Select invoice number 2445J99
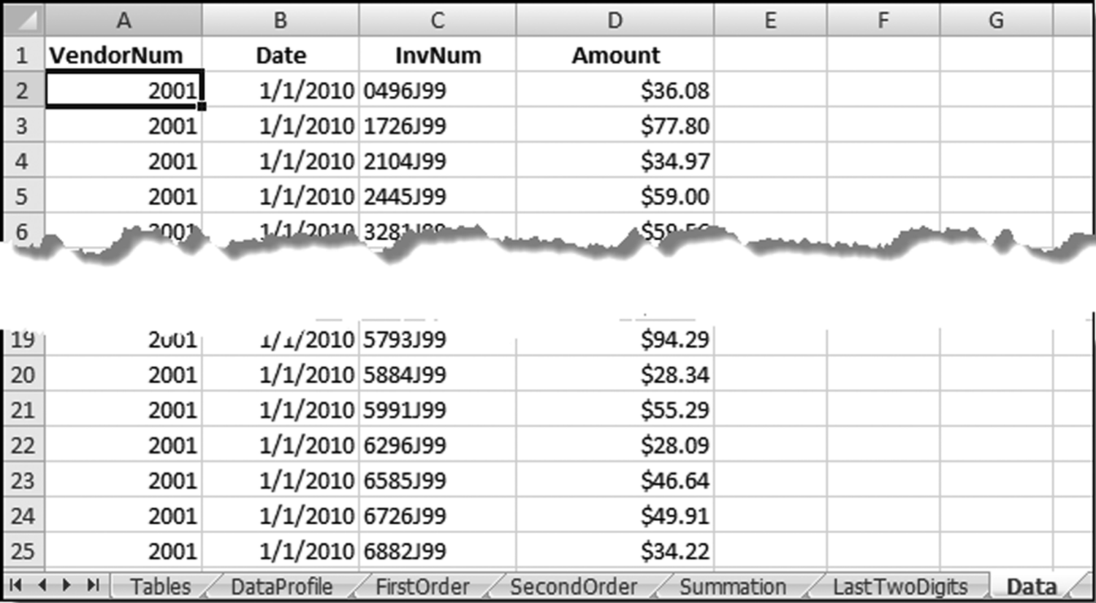The image size is (1096, 603). coord(438,196)
